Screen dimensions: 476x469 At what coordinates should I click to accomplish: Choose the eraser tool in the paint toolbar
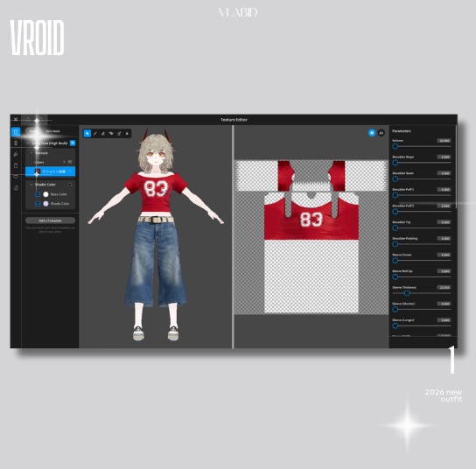[x=103, y=133]
